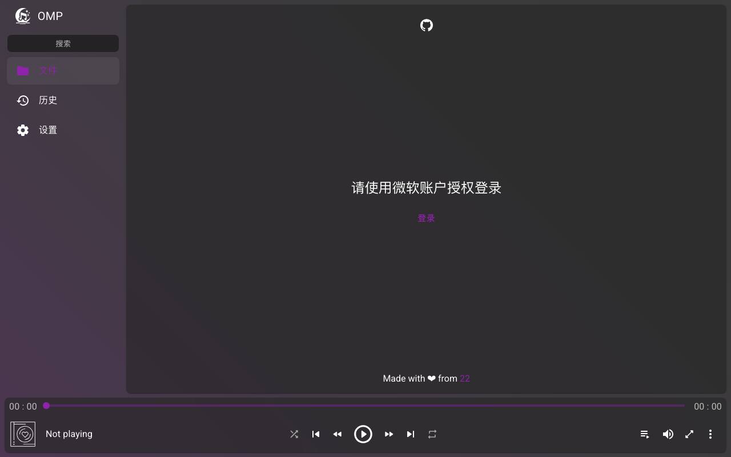Click the 请使用微软账户授权登录 heading
731x457 pixels.
(427, 188)
